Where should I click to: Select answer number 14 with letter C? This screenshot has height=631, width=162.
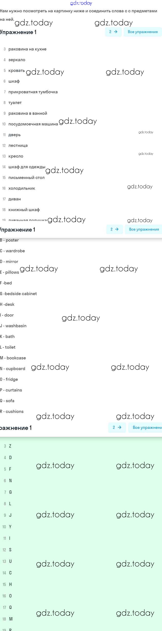10,573
